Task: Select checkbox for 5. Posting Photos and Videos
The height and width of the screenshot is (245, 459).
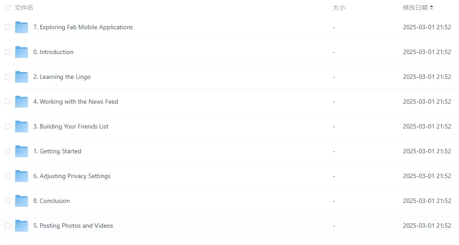Action: coord(8,226)
